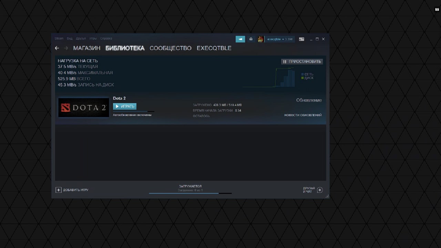This screenshot has width=441, height=248.
Task: Click the Друзья и чат plus icon
Action: (x=320, y=190)
